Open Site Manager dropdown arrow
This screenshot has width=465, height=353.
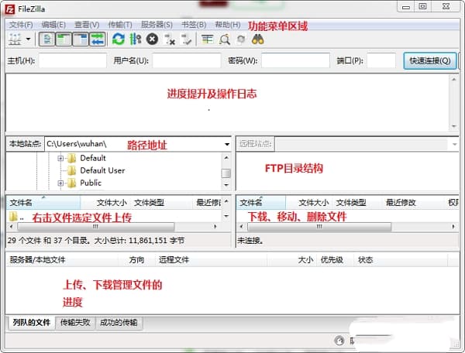pos(29,39)
